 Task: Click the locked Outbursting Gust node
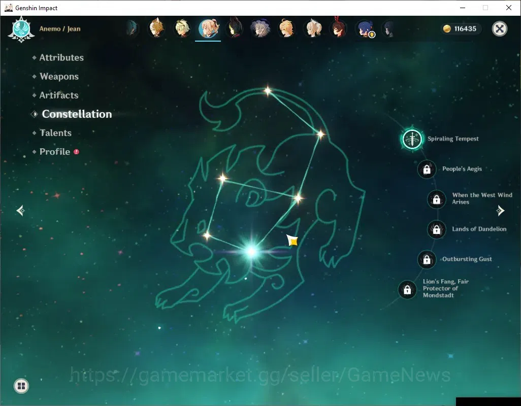[x=427, y=260]
